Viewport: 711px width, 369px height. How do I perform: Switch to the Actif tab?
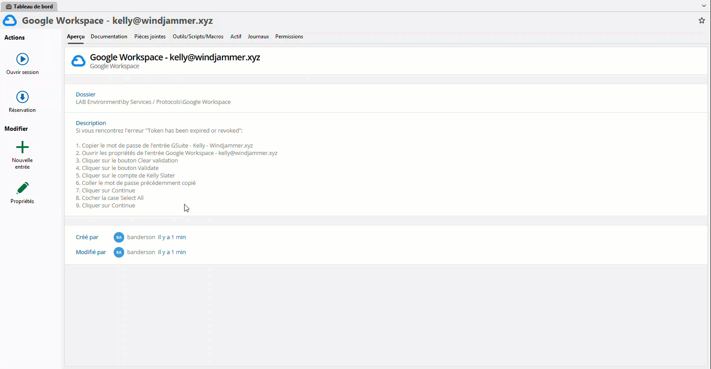click(x=236, y=37)
